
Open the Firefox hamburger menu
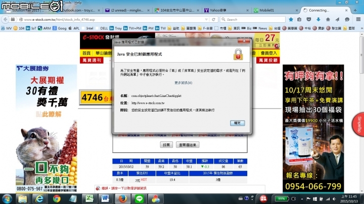click(358, 20)
